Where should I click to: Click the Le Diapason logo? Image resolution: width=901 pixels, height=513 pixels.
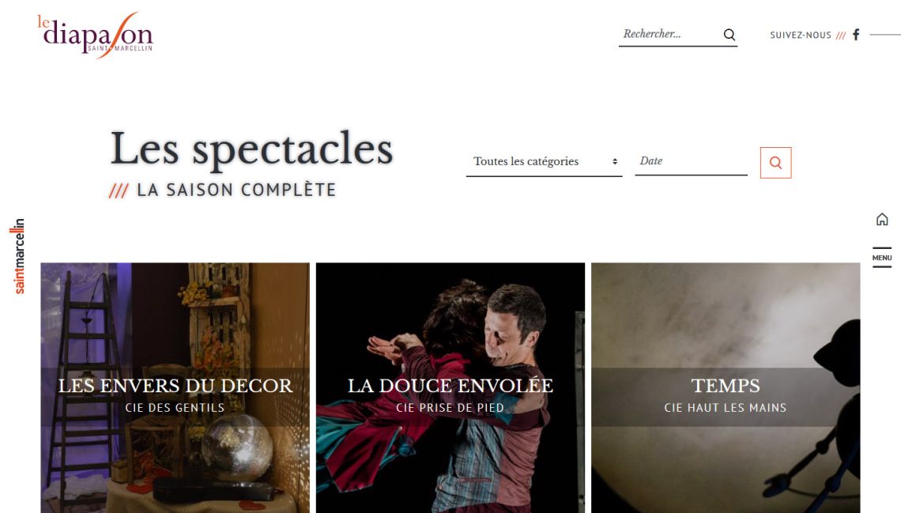pyautogui.click(x=96, y=35)
